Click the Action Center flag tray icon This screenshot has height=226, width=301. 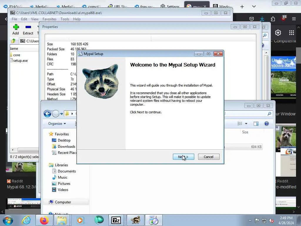click(x=257, y=220)
